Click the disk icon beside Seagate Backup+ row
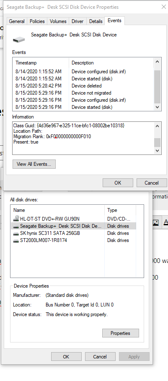 (x=16, y=226)
